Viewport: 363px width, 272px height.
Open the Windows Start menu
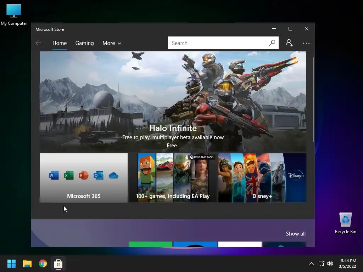(12, 263)
